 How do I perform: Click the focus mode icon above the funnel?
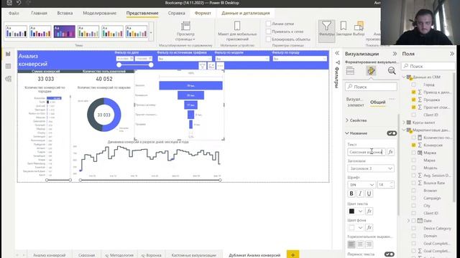coord(211,66)
